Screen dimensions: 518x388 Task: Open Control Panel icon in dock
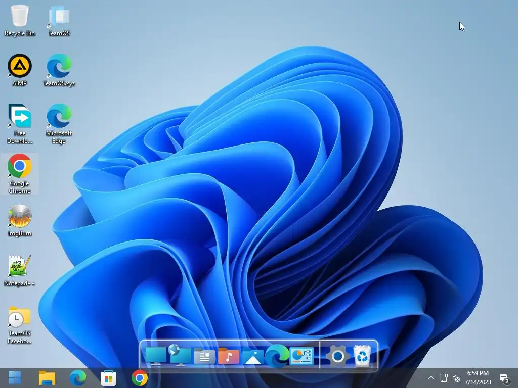point(301,356)
